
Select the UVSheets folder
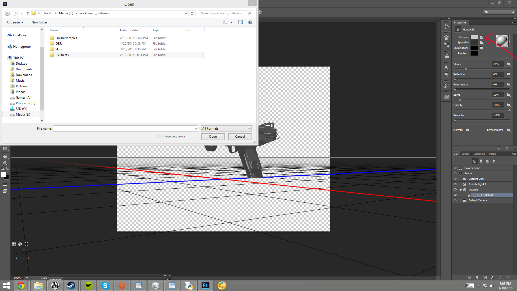(x=62, y=55)
